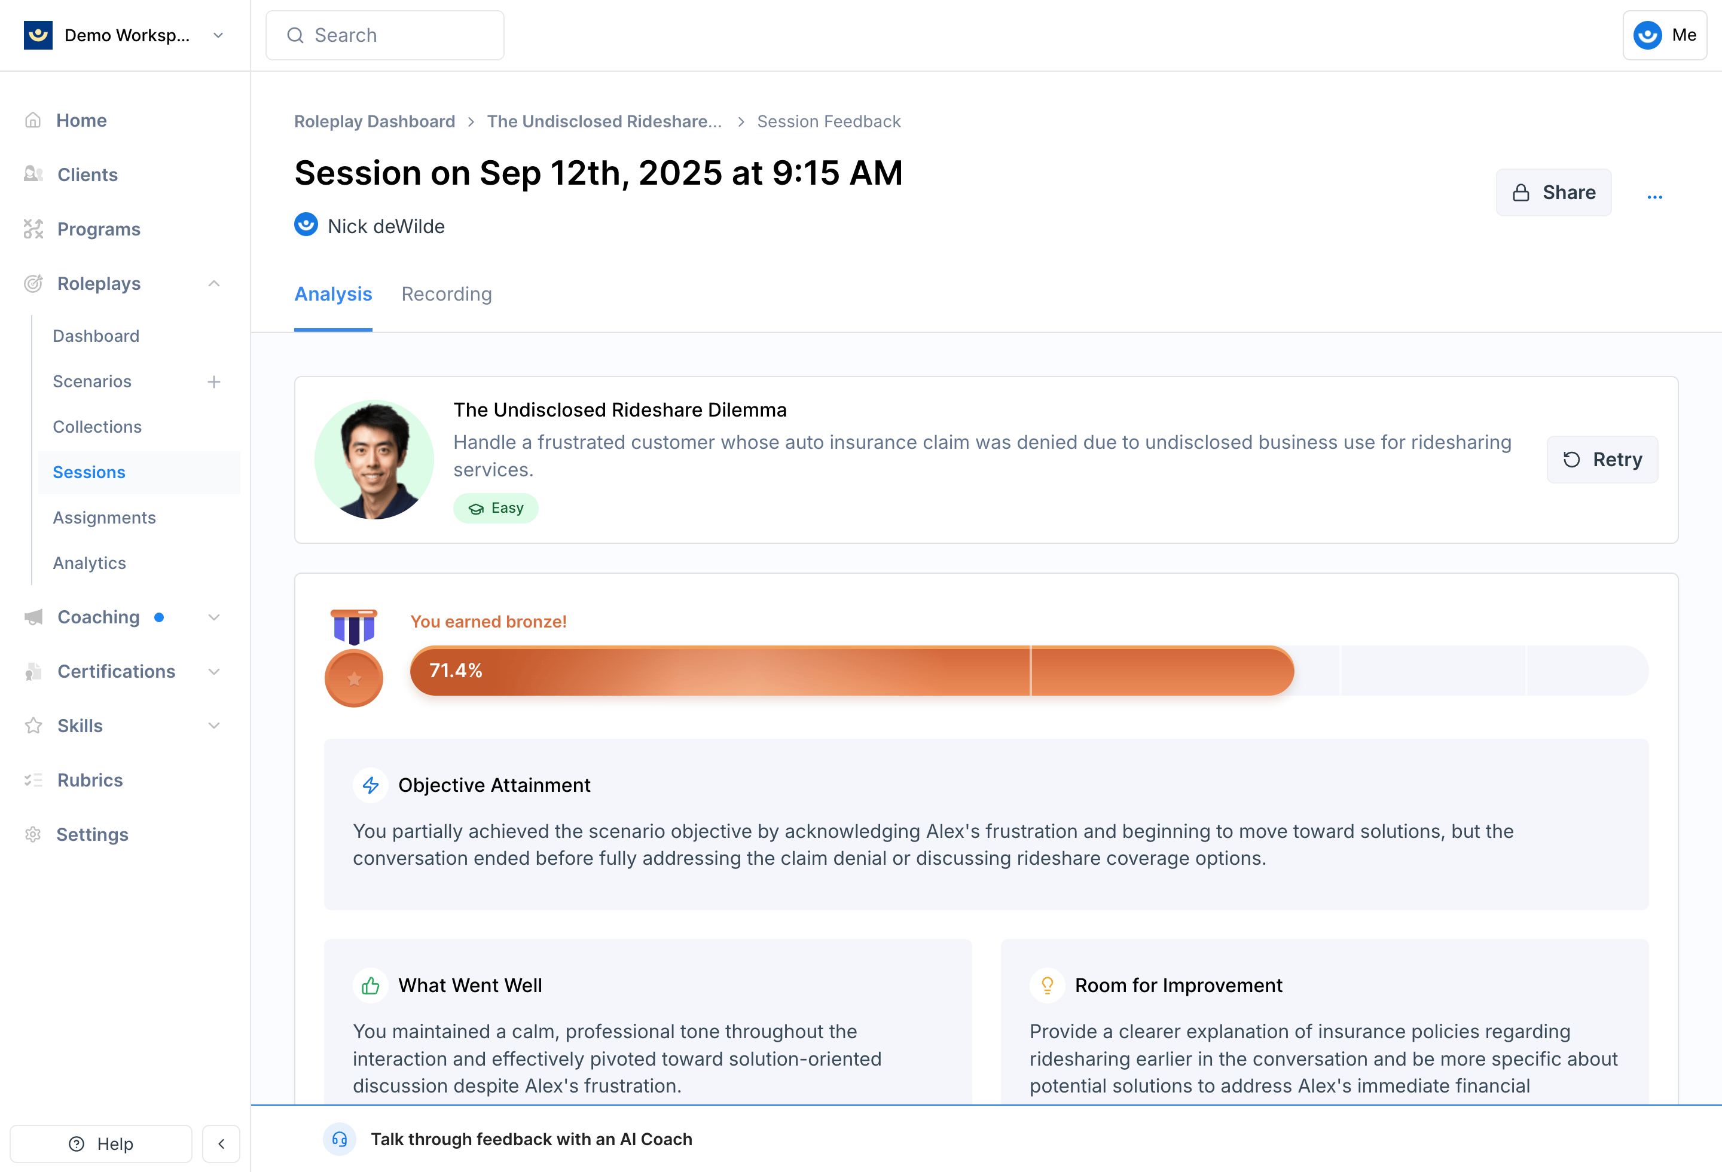Collapse the sidebar with the arrow button
The height and width of the screenshot is (1172, 1722).
point(221,1143)
